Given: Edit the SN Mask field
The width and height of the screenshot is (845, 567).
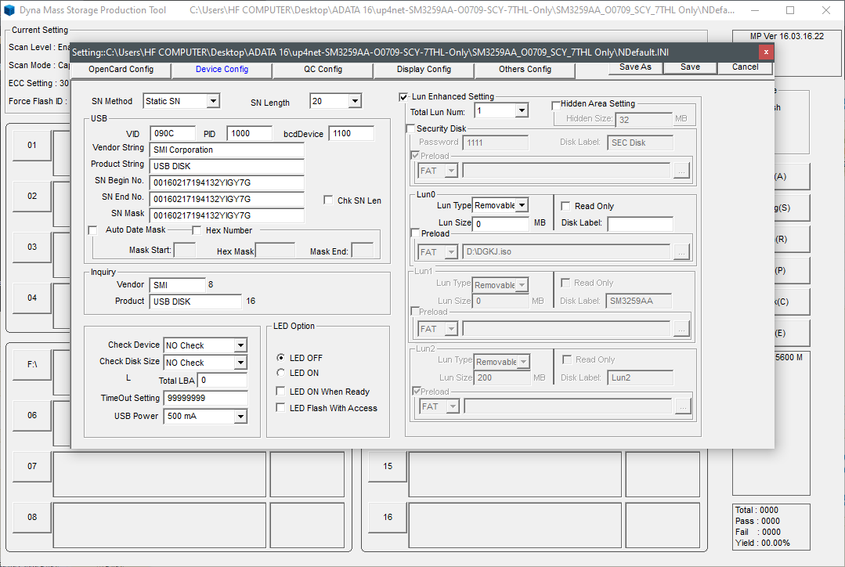Looking at the screenshot, I should [x=227, y=215].
